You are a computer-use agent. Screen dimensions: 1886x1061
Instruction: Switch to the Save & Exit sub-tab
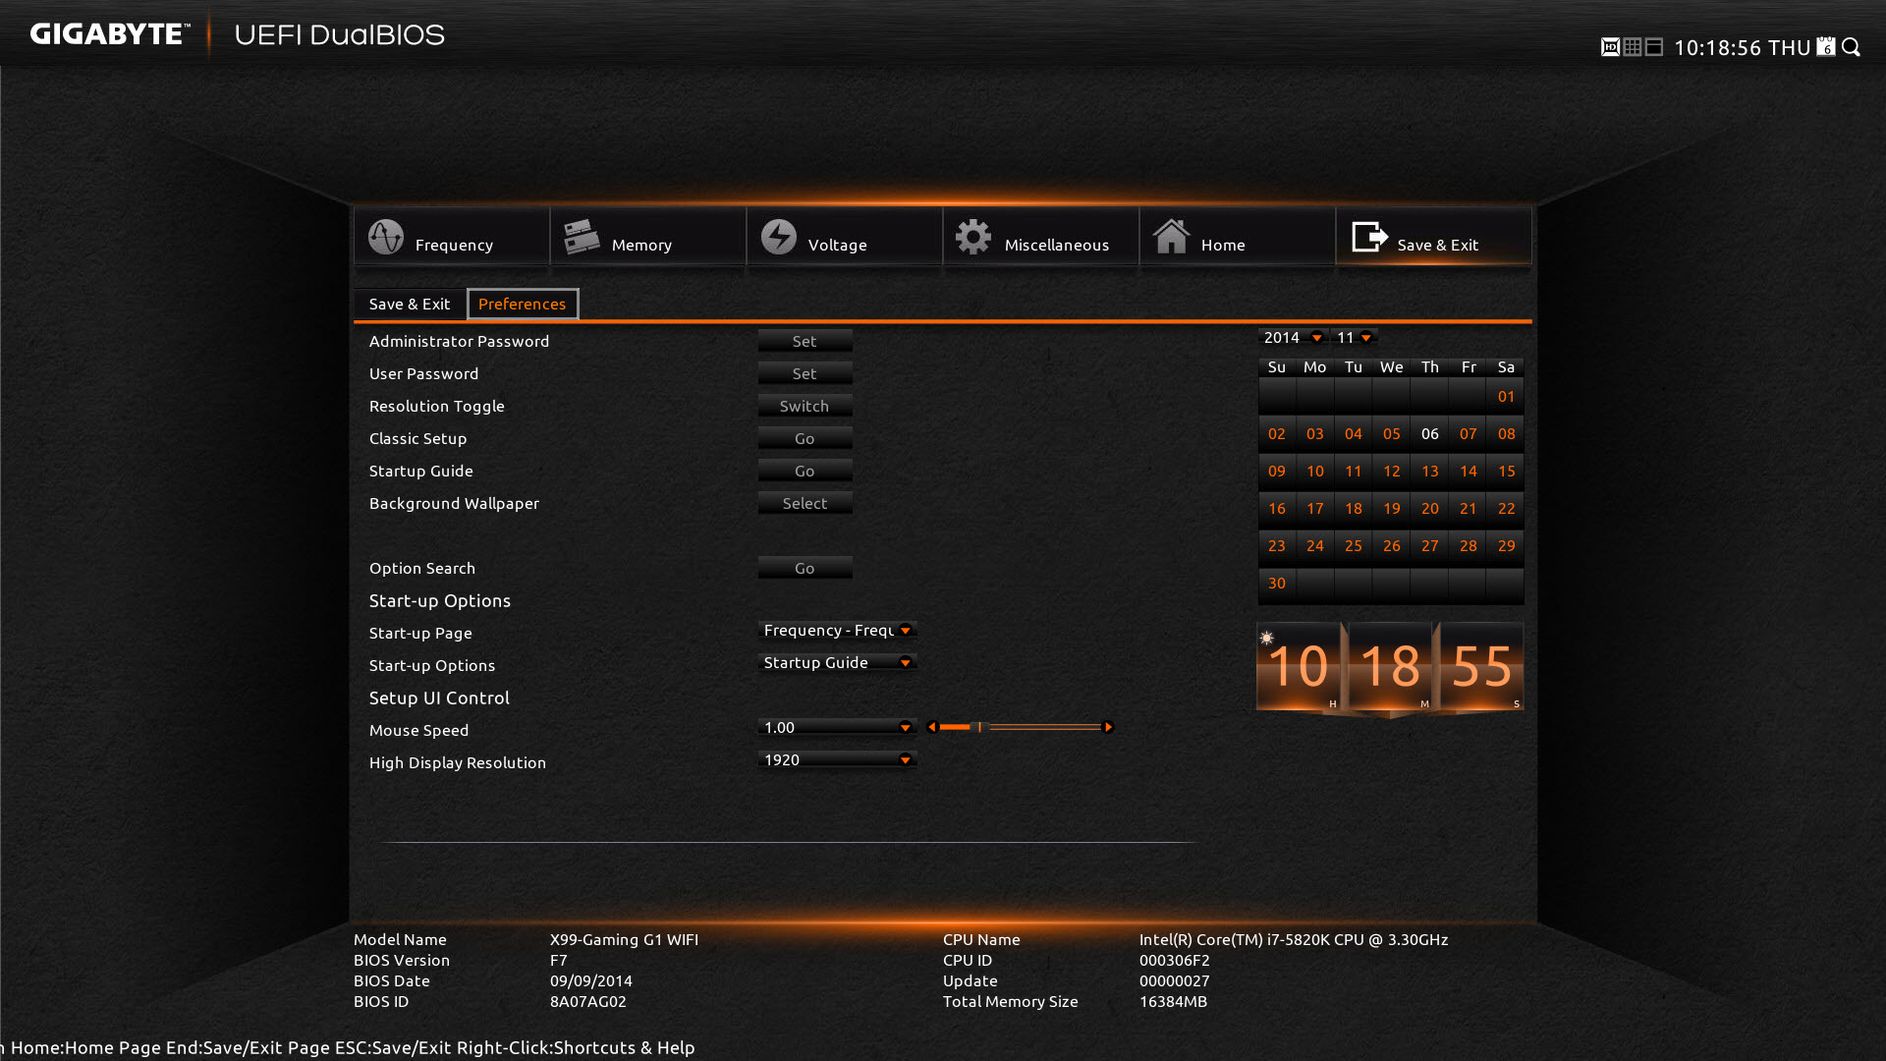pyautogui.click(x=410, y=304)
